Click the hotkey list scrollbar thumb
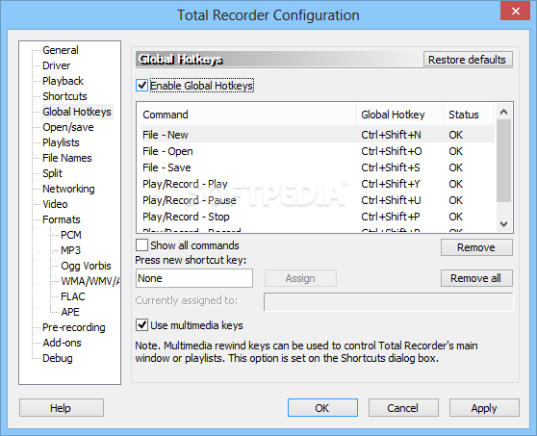This screenshot has width=537, height=436. [503, 161]
